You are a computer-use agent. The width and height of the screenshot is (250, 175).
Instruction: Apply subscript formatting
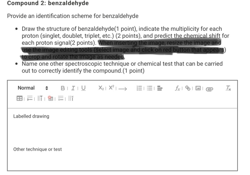click(x=101, y=88)
